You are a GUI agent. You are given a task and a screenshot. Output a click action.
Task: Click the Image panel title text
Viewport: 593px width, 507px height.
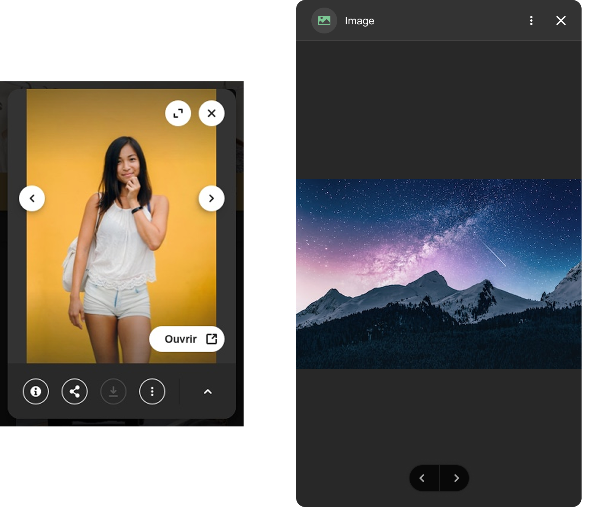point(360,21)
